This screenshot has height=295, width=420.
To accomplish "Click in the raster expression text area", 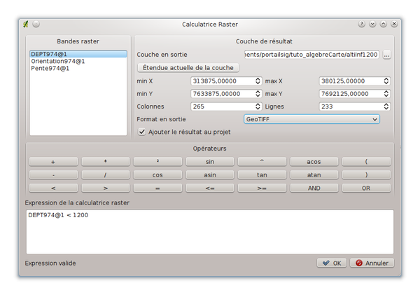I will click(209, 231).
